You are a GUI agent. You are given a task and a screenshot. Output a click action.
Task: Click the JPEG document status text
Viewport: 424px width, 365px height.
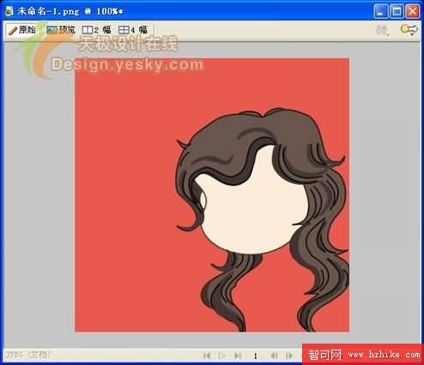pyautogui.click(x=28, y=355)
